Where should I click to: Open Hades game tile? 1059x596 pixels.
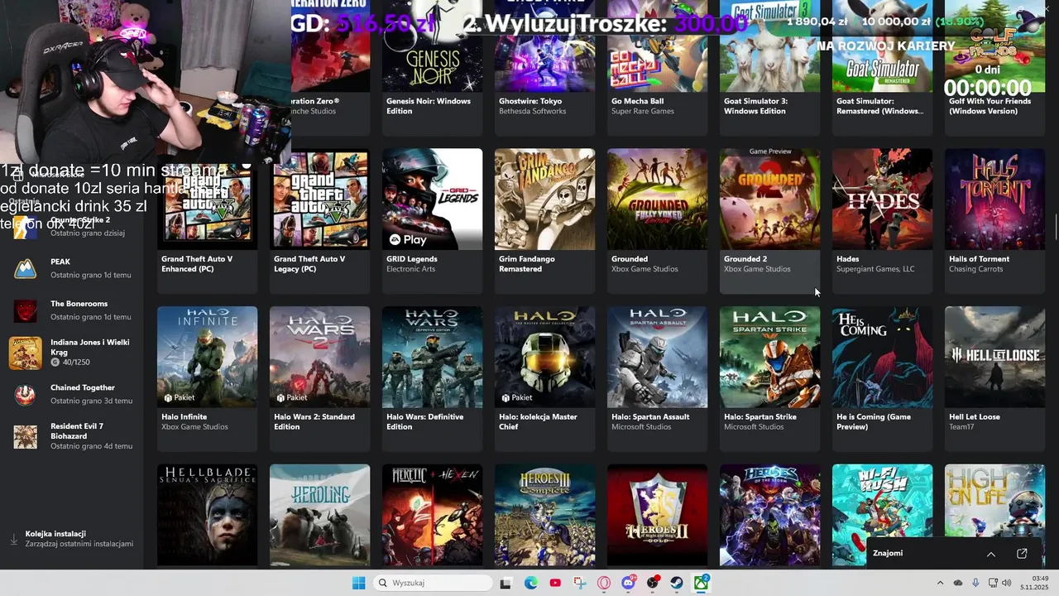pyautogui.click(x=882, y=220)
